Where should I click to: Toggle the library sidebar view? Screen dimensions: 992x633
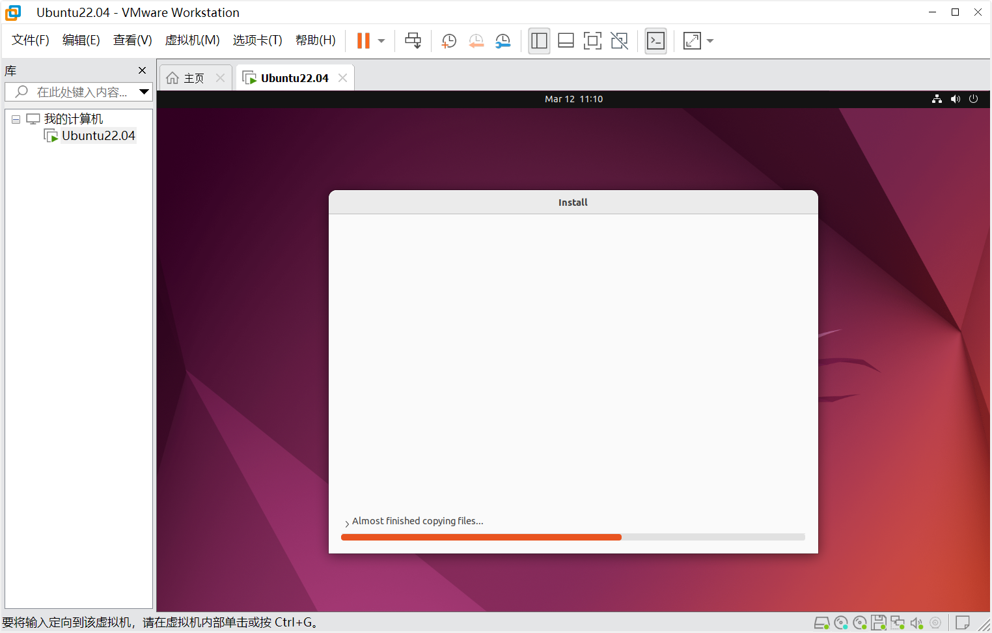[x=539, y=41]
